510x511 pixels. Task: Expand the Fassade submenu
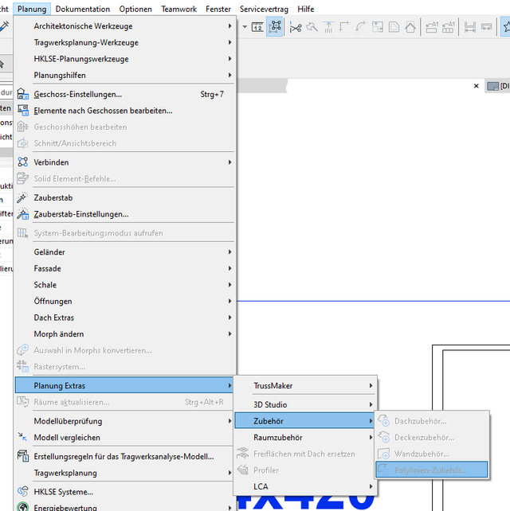(x=124, y=268)
